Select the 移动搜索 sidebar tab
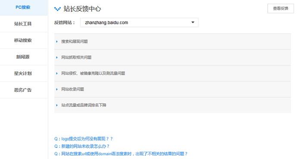 [24, 40]
